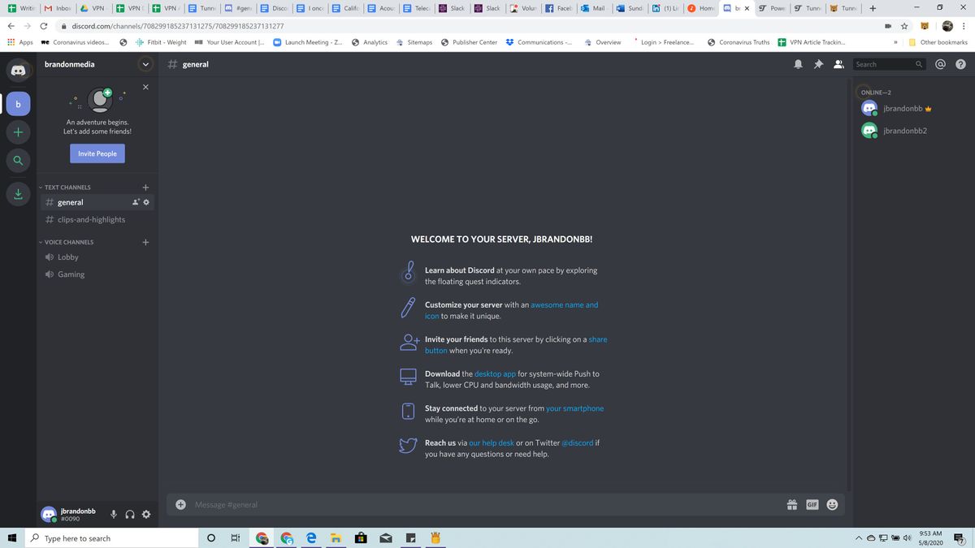
Task: Toggle the member list visibility
Action: (838, 63)
